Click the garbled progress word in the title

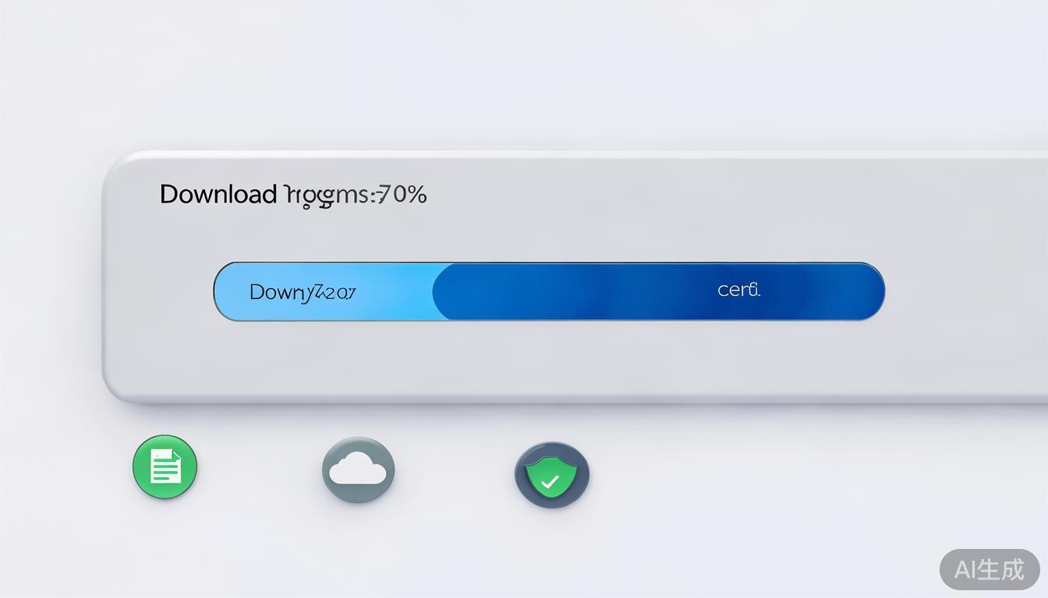327,195
